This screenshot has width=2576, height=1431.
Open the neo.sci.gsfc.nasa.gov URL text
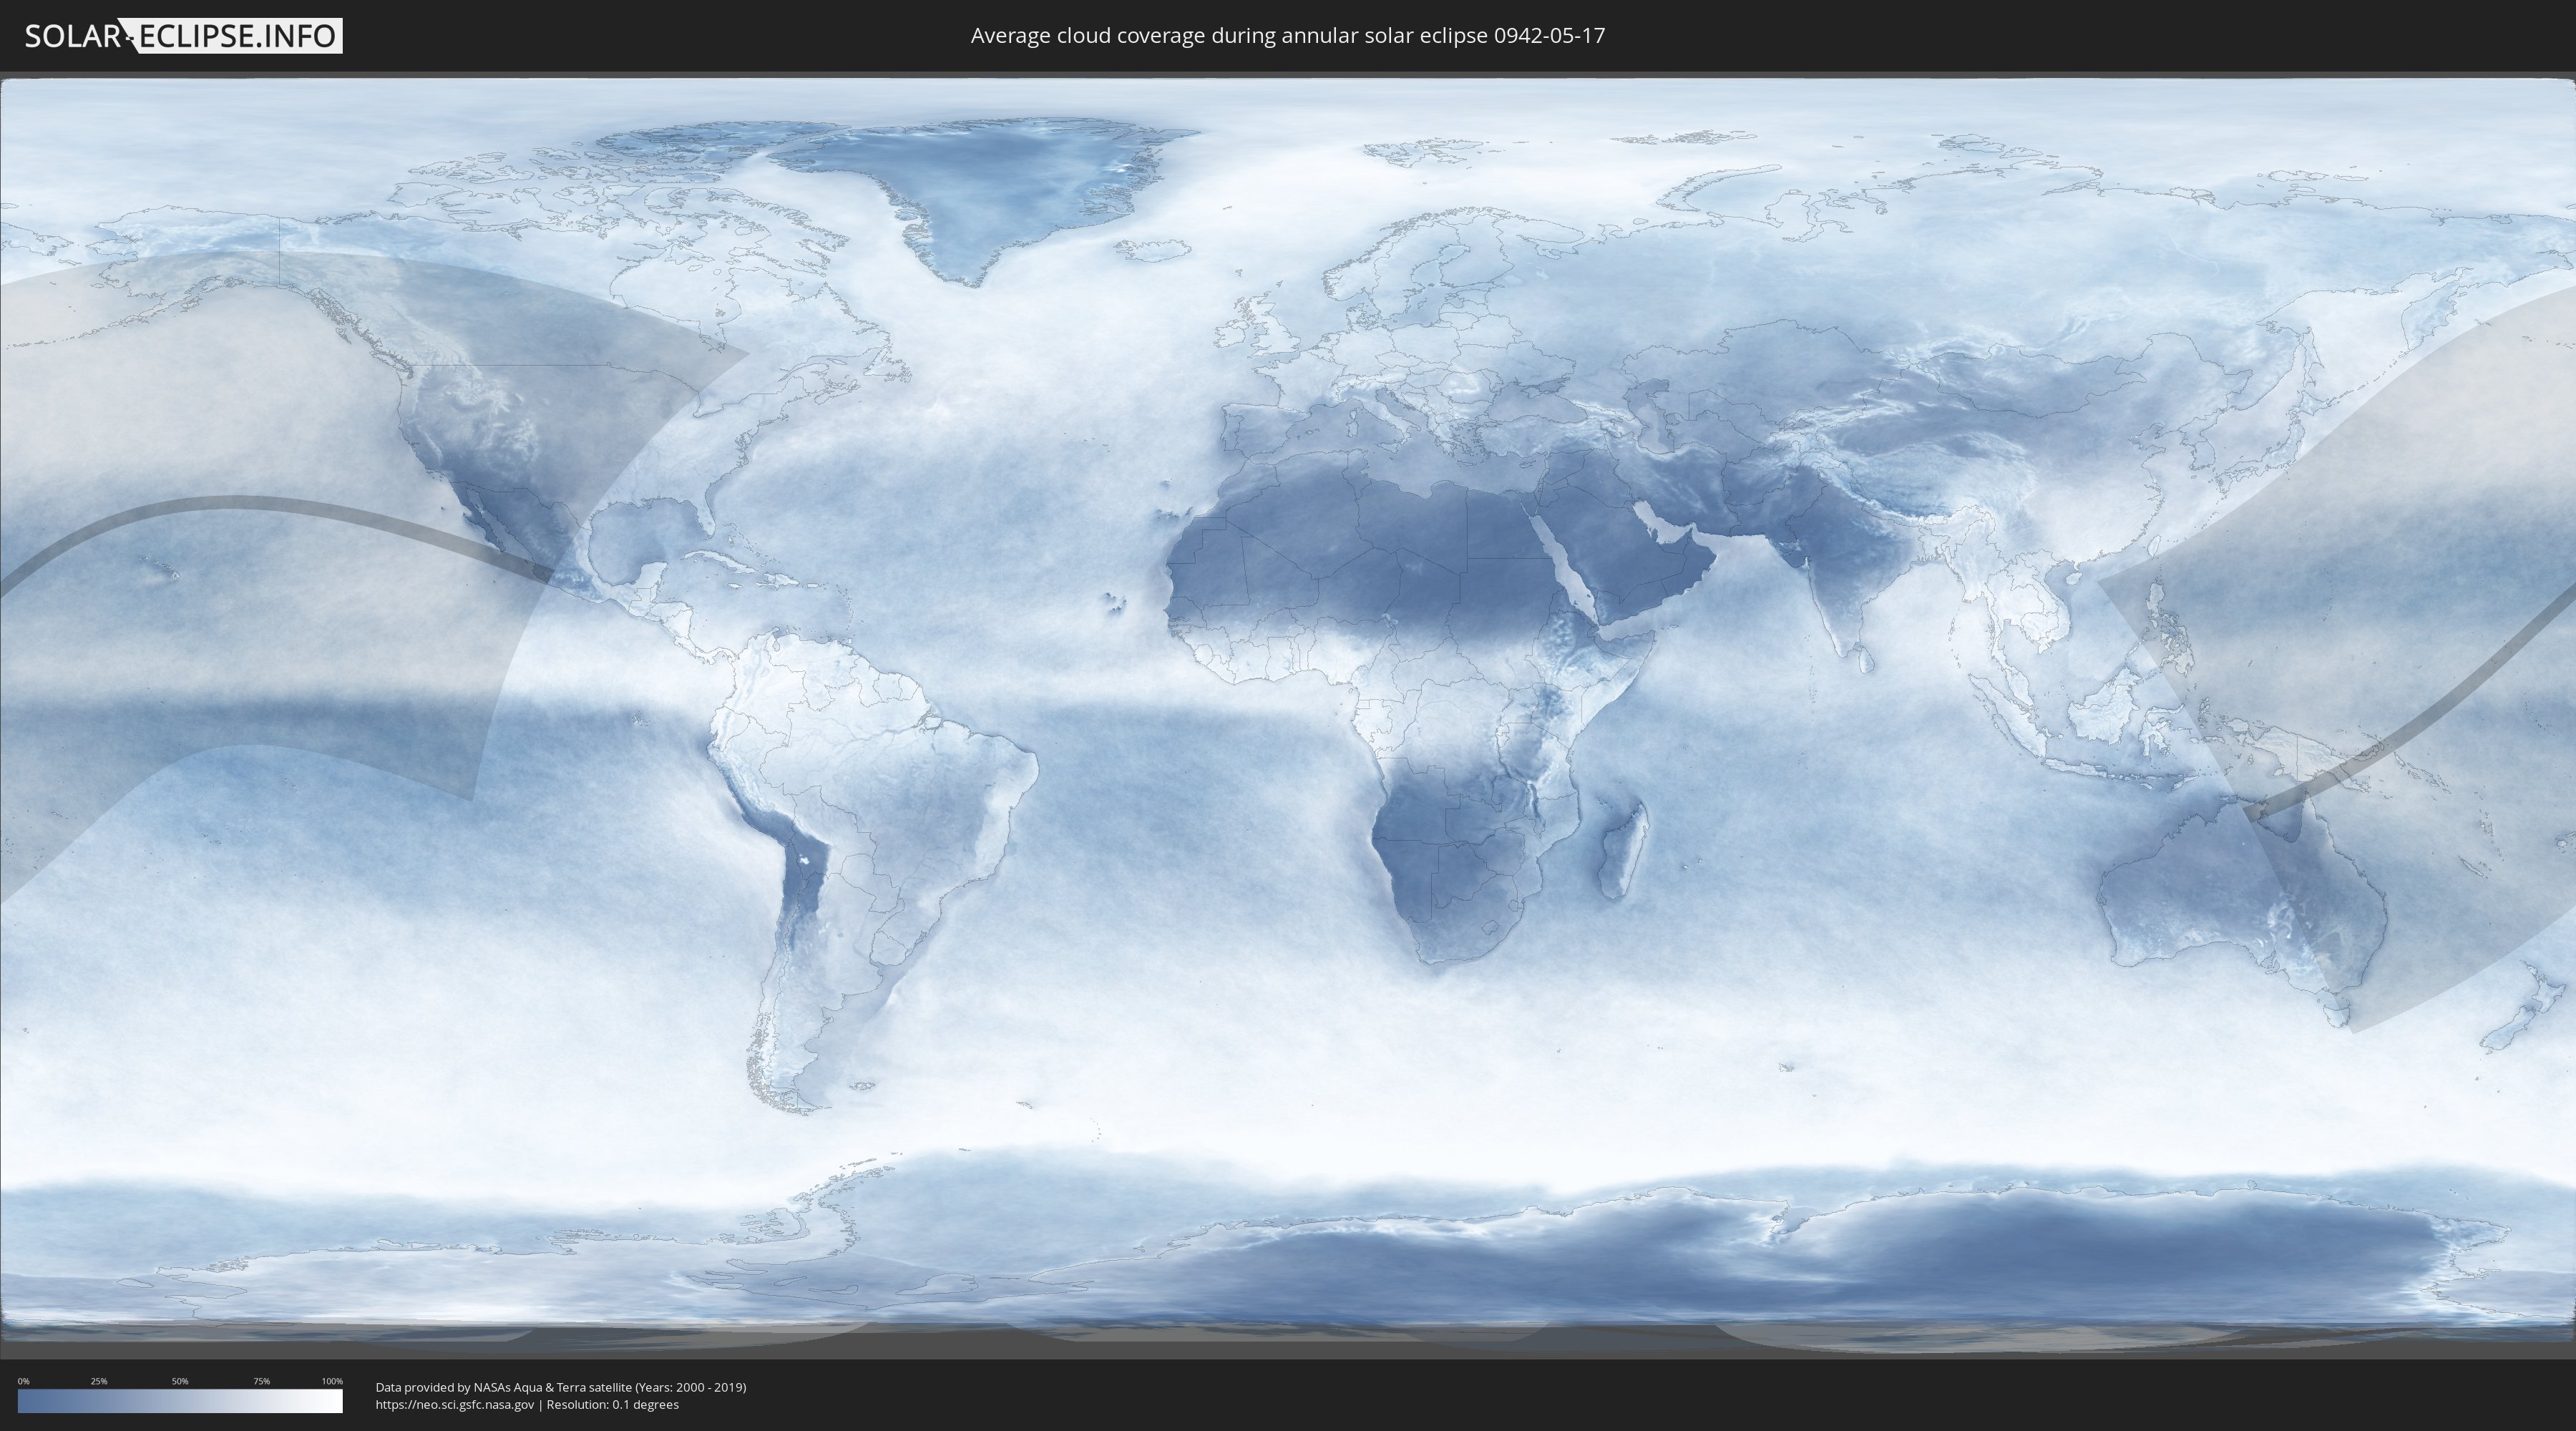tap(455, 1405)
